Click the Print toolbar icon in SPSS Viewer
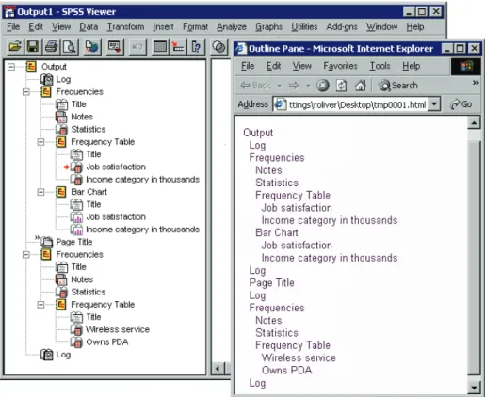The width and height of the screenshot is (485, 397). click(x=51, y=47)
